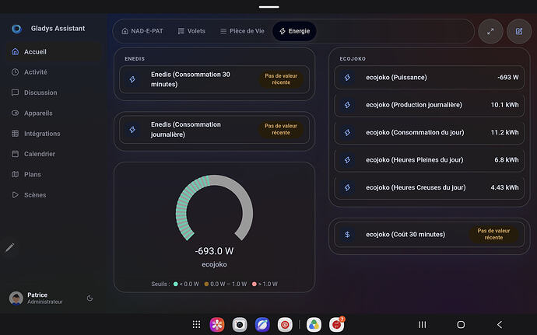Open the Android app drawer grid icon

pyautogui.click(x=196, y=324)
